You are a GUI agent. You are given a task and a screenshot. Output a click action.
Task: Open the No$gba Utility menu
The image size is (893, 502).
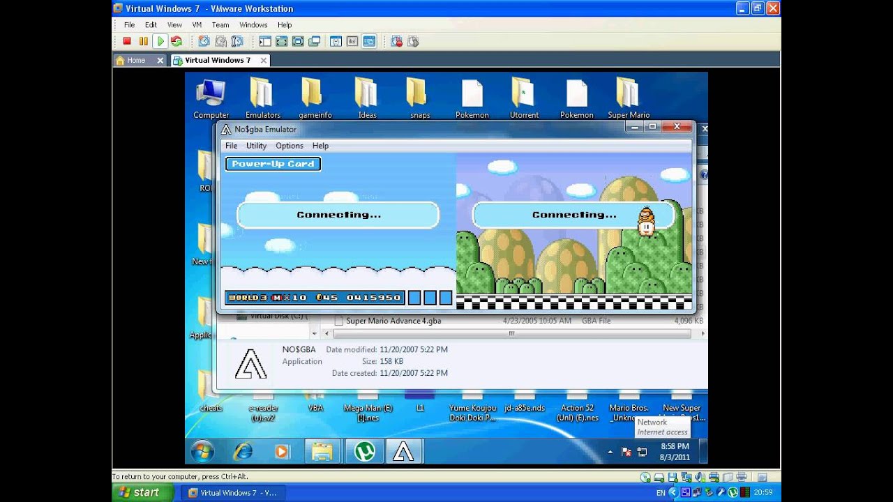(x=256, y=146)
